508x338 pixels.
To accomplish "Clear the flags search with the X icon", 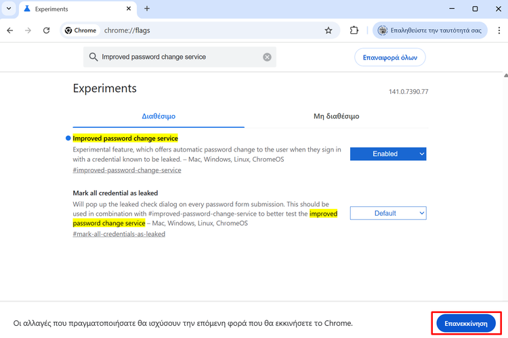I will click(267, 57).
